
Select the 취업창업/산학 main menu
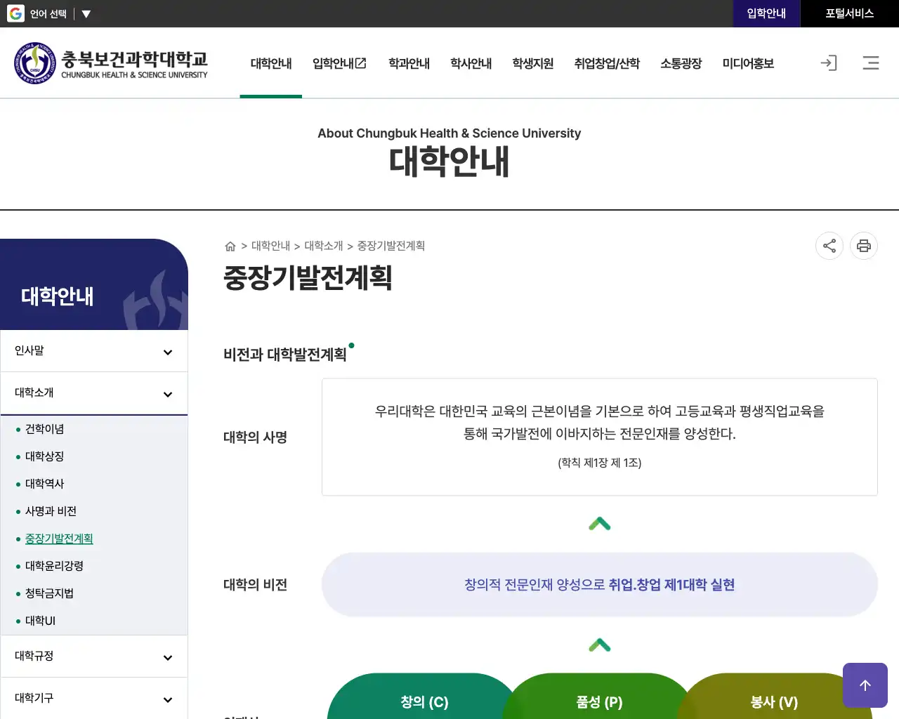[607, 63]
